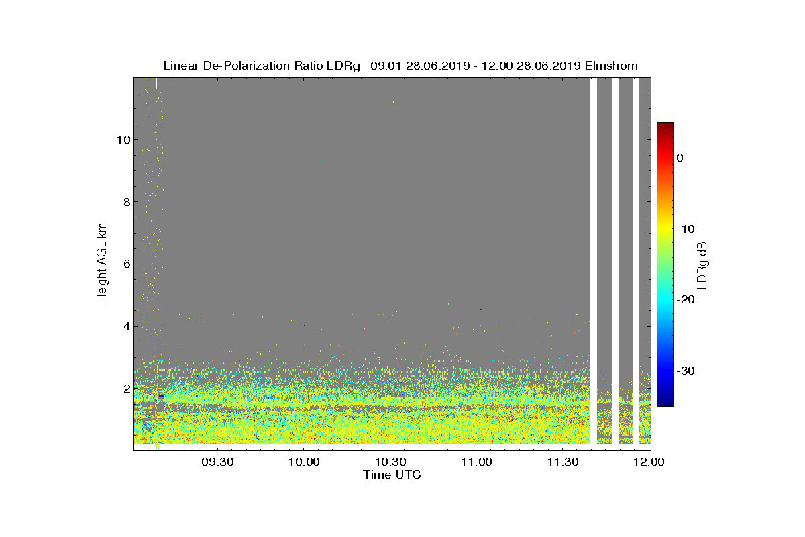Click the Time UTC axis title
The height and width of the screenshot is (537, 805).
point(392,475)
